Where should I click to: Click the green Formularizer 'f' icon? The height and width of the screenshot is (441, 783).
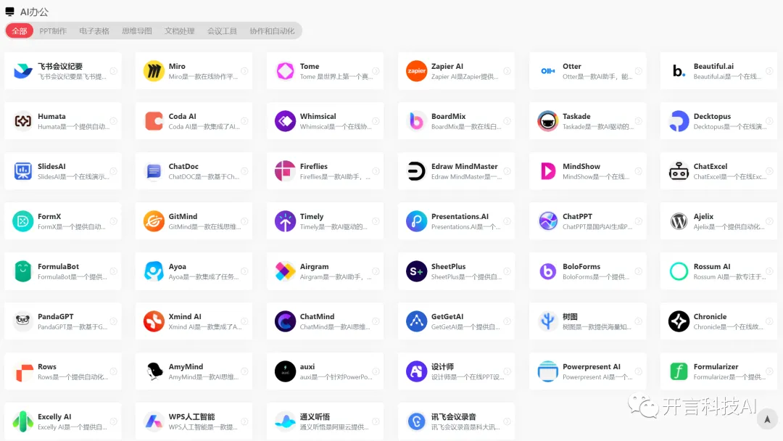pos(679,371)
